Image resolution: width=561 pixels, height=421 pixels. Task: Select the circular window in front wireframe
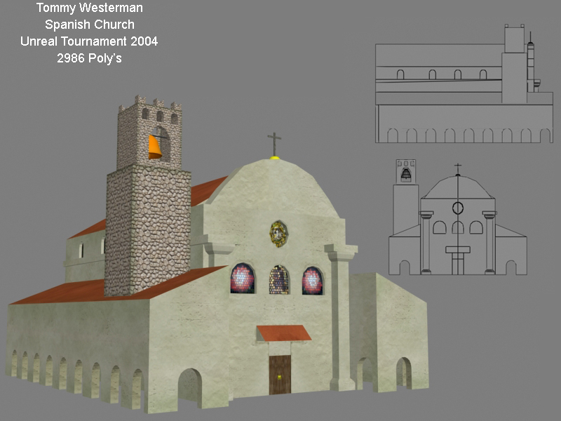[x=458, y=208]
